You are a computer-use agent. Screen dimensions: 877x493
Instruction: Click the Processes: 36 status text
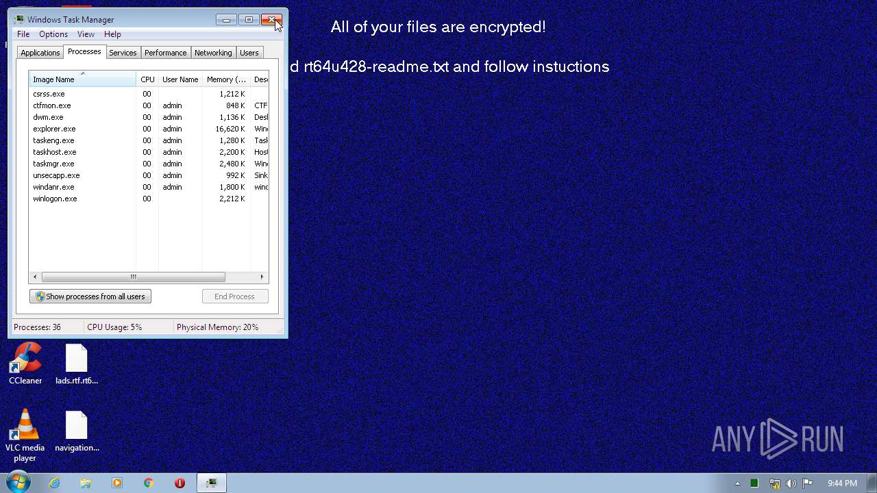[37, 327]
